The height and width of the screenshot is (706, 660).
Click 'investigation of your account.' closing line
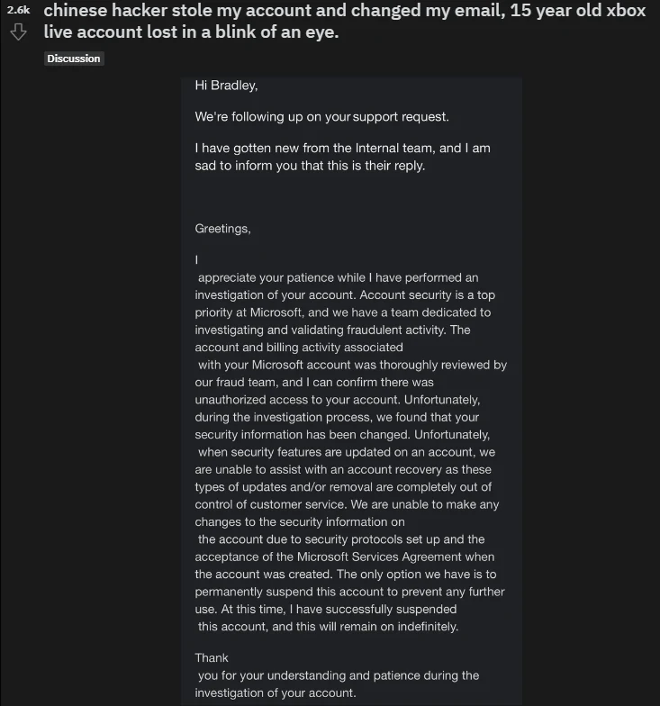pos(275,692)
